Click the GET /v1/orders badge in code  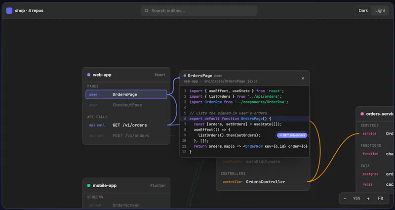292,135
